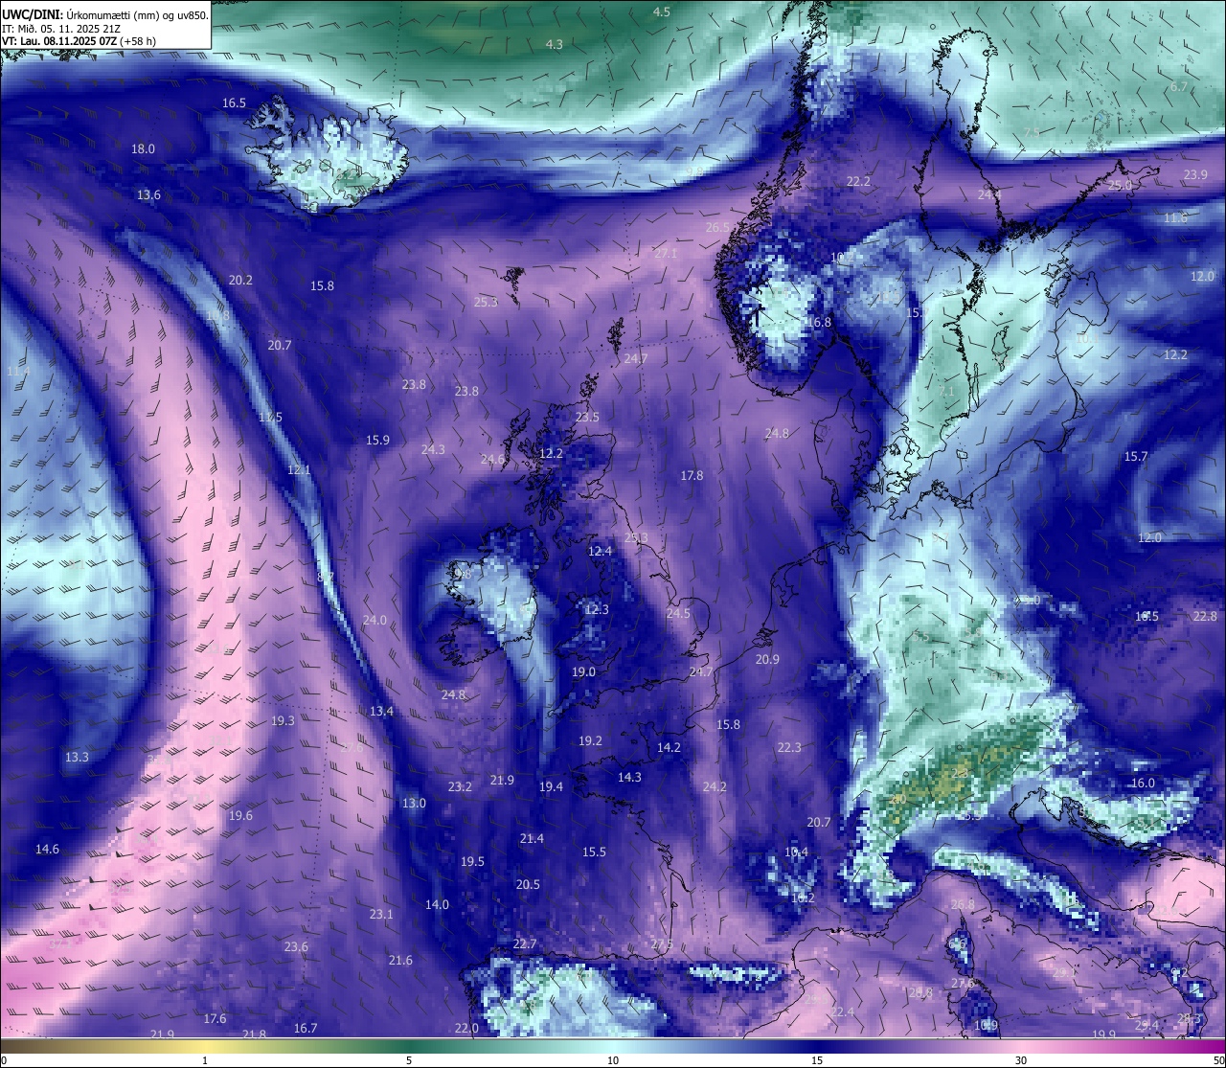Screen dimensions: 1226x1068
Task: Click the 24.5 value over eastern England
Action: click(x=678, y=614)
